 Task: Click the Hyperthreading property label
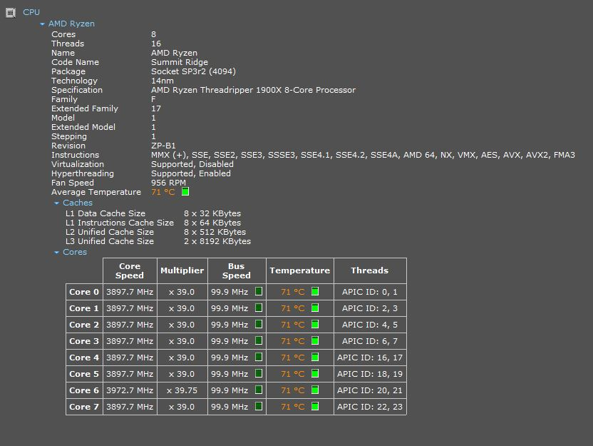[x=83, y=173]
